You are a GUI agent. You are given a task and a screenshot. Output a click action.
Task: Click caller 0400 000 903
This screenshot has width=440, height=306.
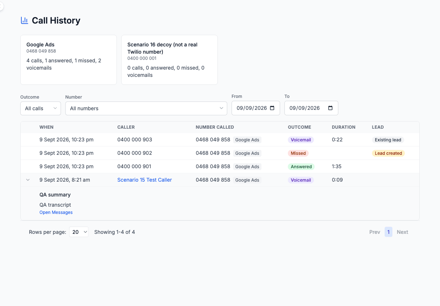pyautogui.click(x=135, y=140)
